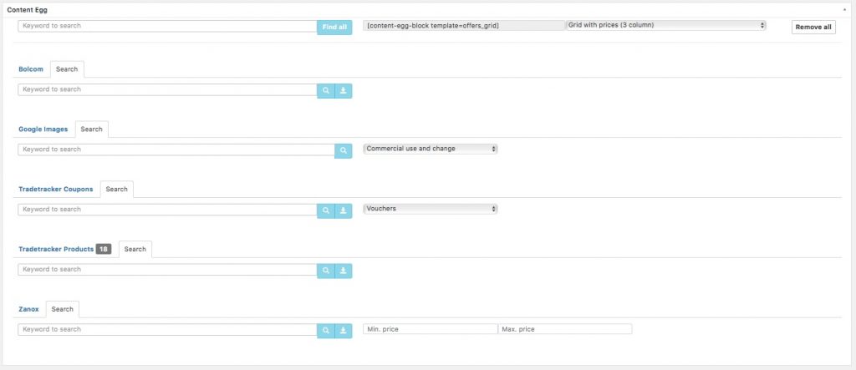Open the Commercial use and change dropdown
This screenshot has height=370, width=856.
pos(431,149)
